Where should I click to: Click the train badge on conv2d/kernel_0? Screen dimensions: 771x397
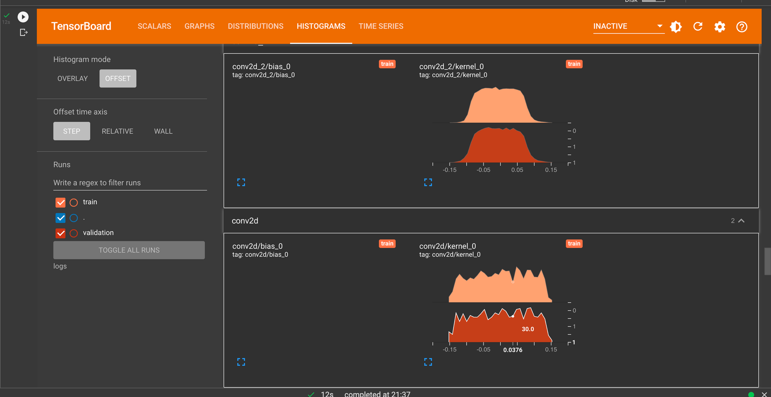point(574,243)
